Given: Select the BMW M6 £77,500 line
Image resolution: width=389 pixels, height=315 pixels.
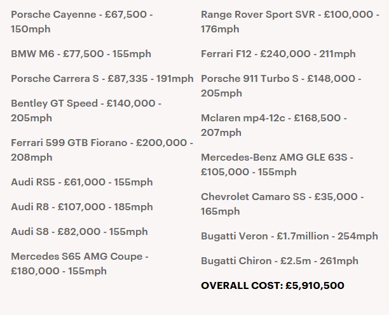Looking at the screenshot, I should (x=81, y=54).
